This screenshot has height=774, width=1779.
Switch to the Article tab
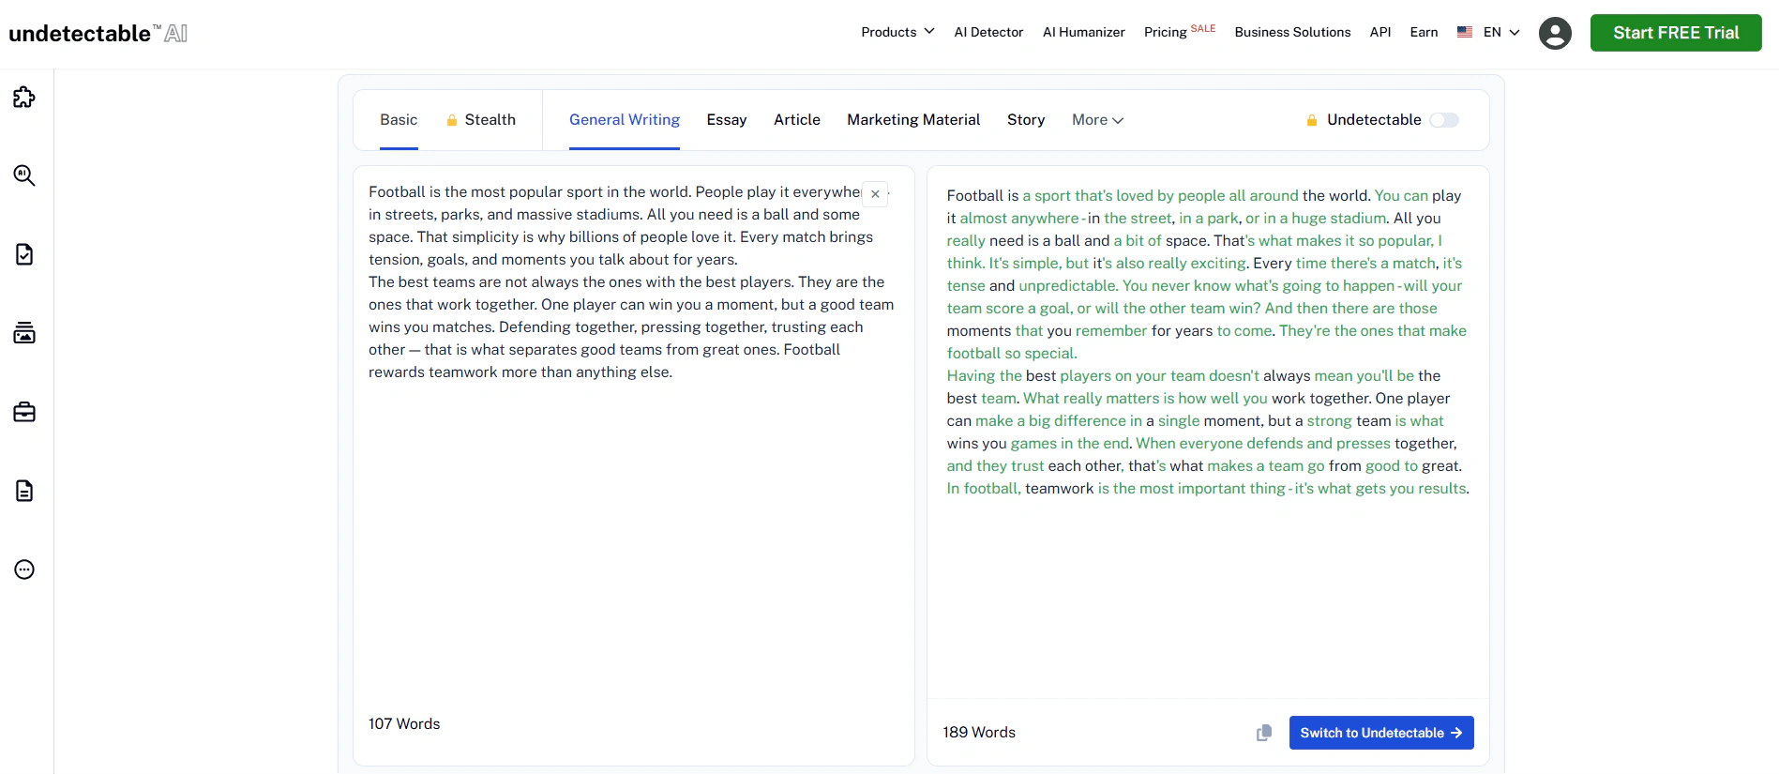click(x=797, y=120)
